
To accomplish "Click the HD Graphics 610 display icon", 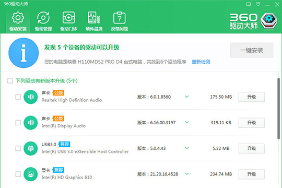I will click(x=31, y=174).
